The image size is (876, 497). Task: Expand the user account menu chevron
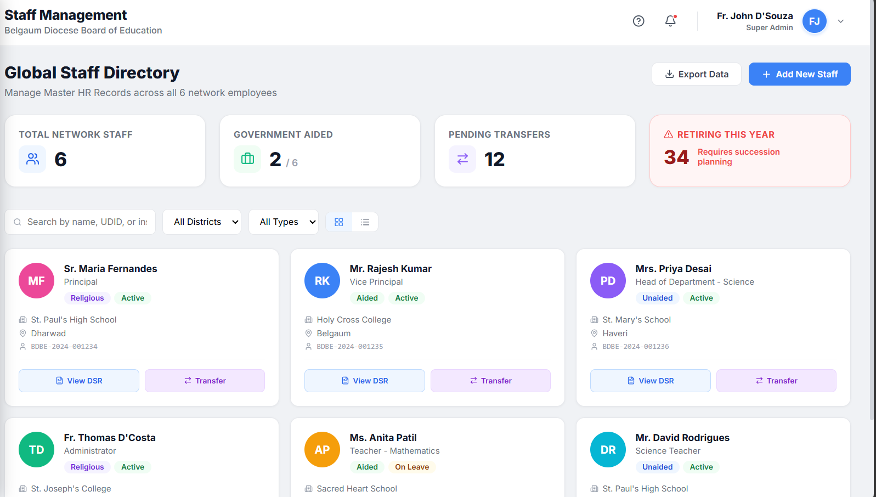tap(841, 21)
